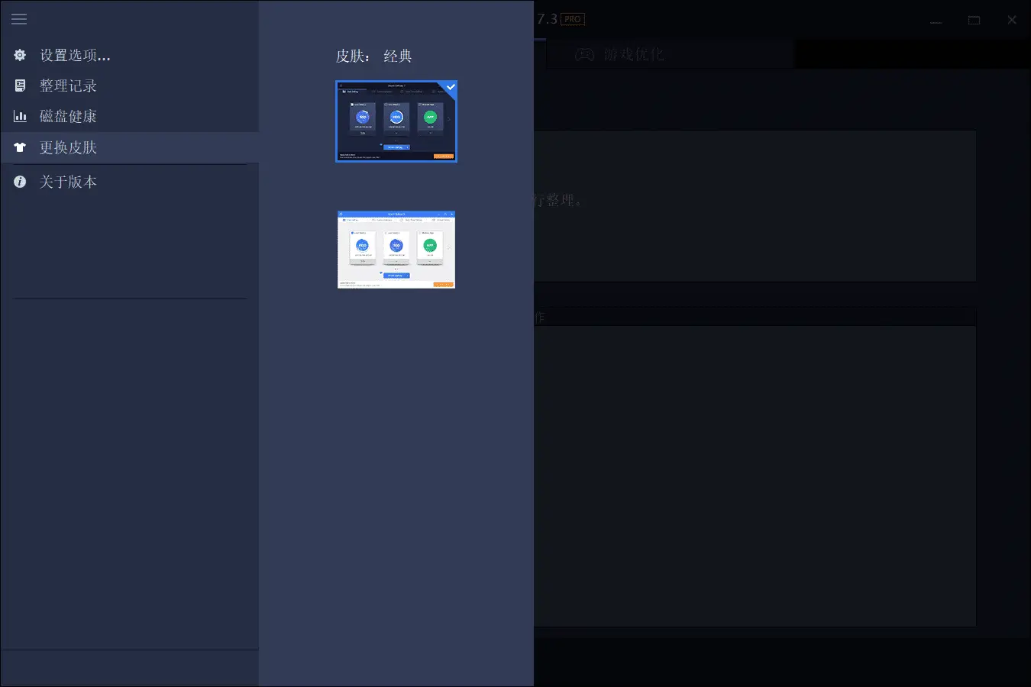Screen dimensions: 1031x687
Task: Click the bar-chart icon beside 磁盘健康
Action: point(19,116)
